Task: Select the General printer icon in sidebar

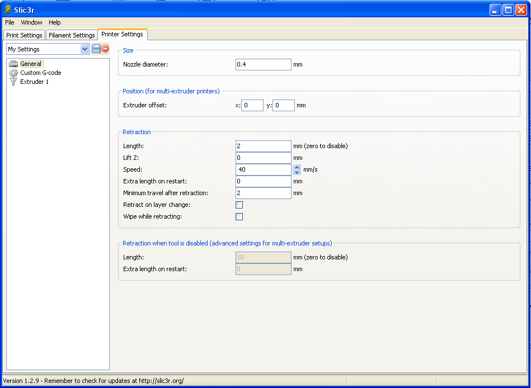Action: pos(13,64)
